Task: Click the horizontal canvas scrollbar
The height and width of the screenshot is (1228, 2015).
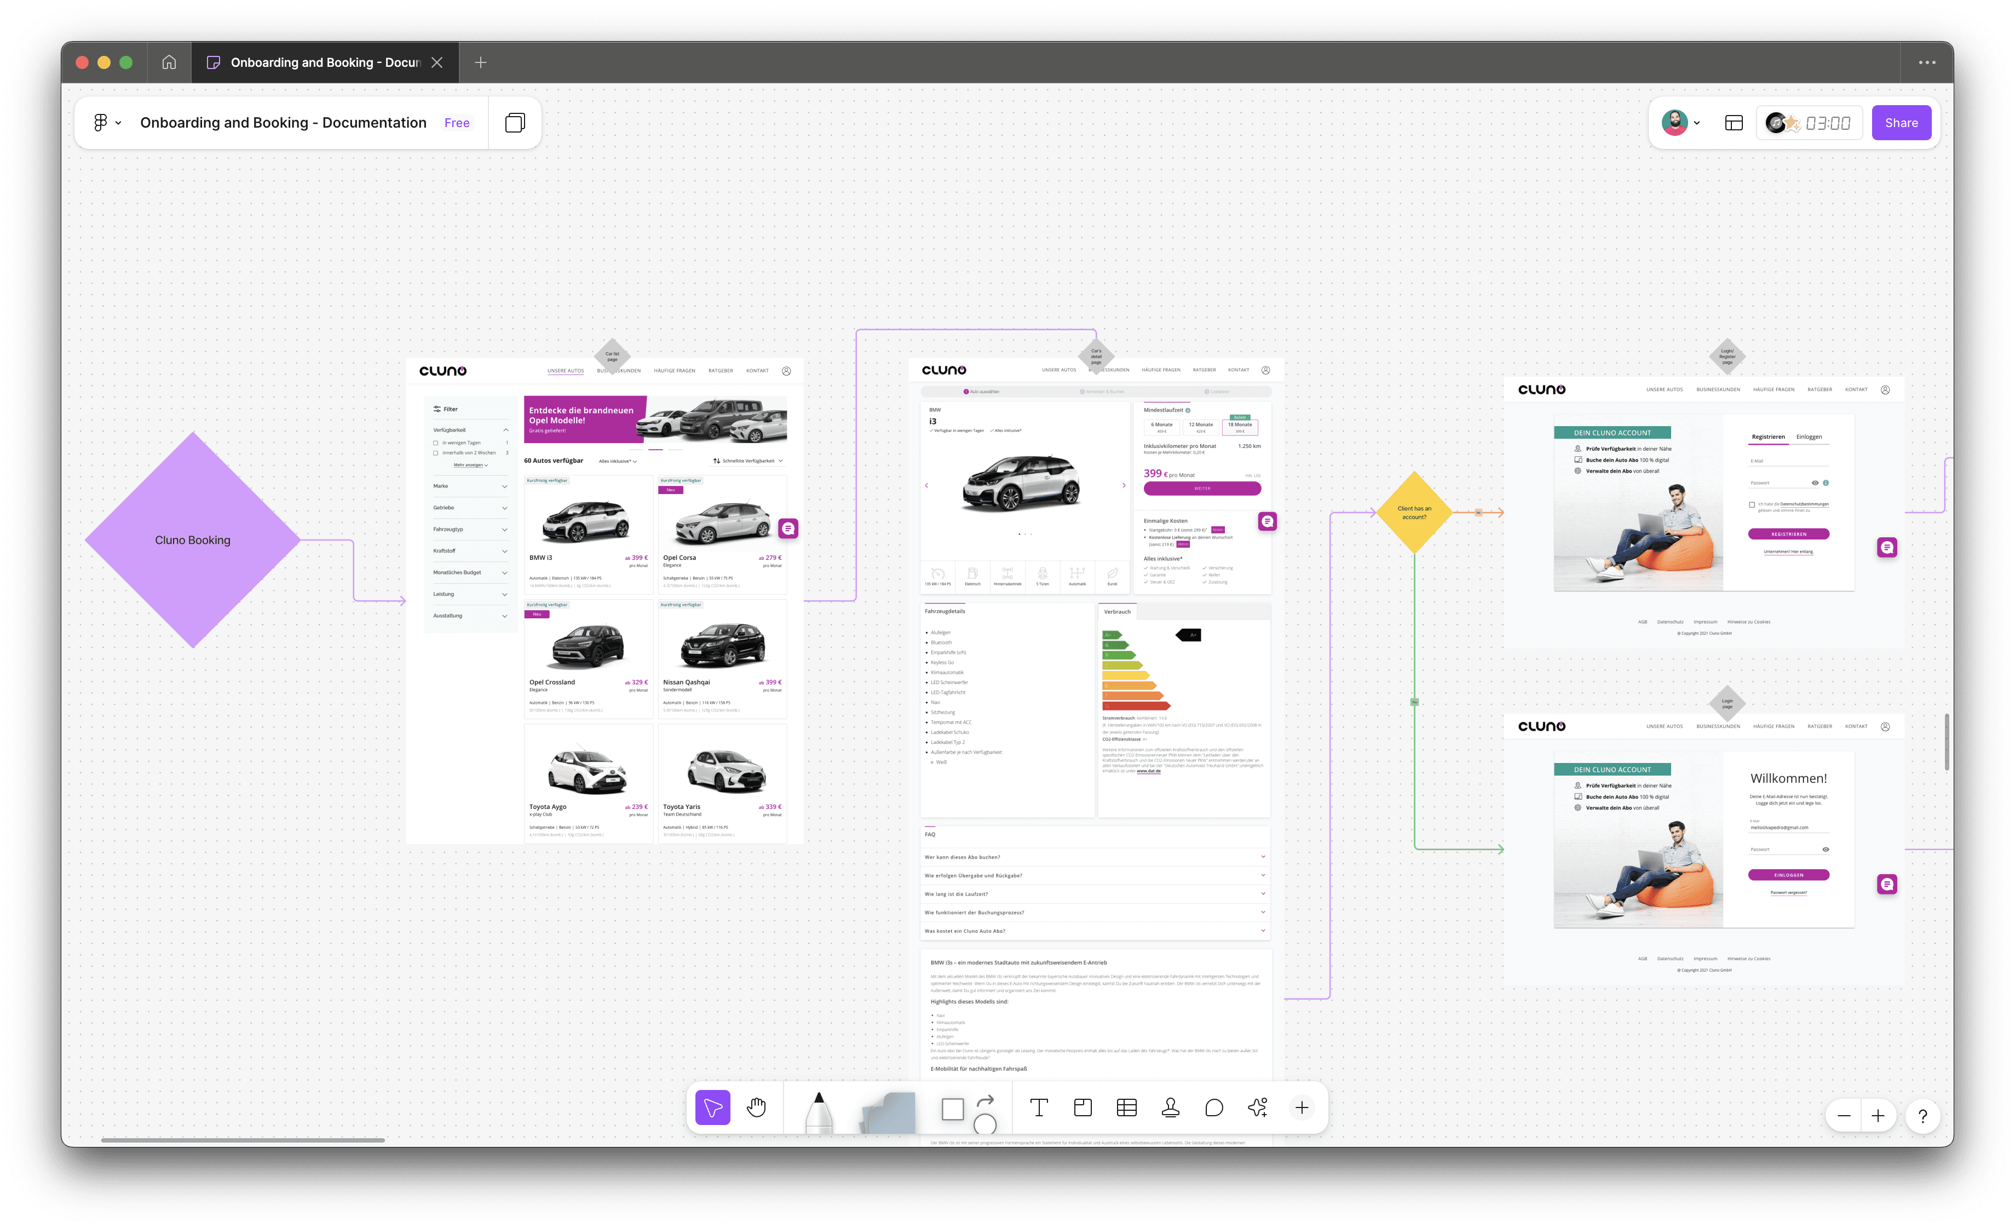Action: [x=243, y=1140]
